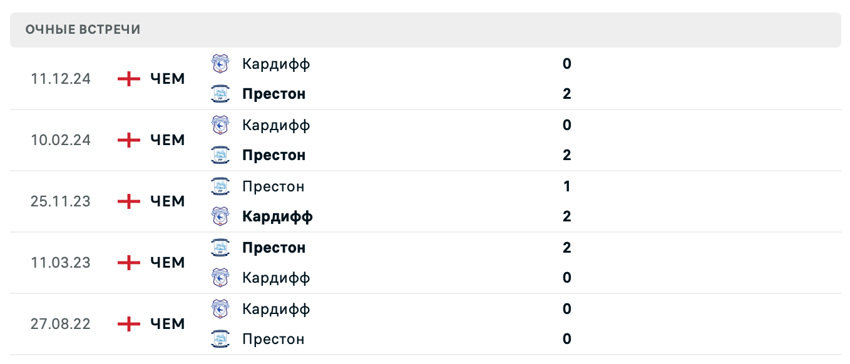Click the Кардифф crest in the 11.03.23 row
The image size is (850, 364).
[220, 278]
